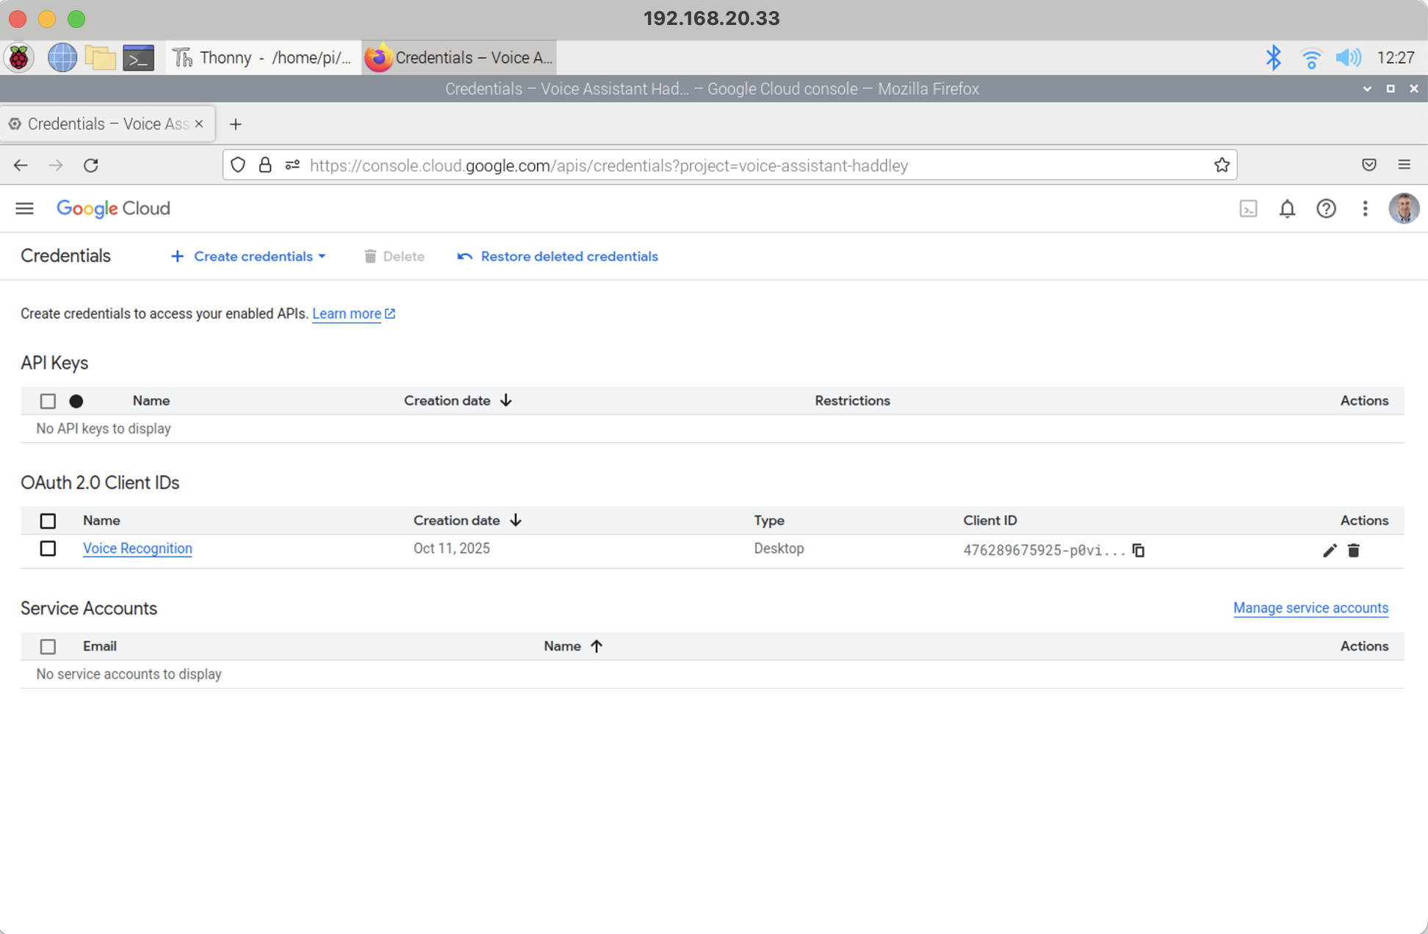Image resolution: width=1428 pixels, height=934 pixels.
Task: Focus the browser URL address bar
Action: [735, 165]
